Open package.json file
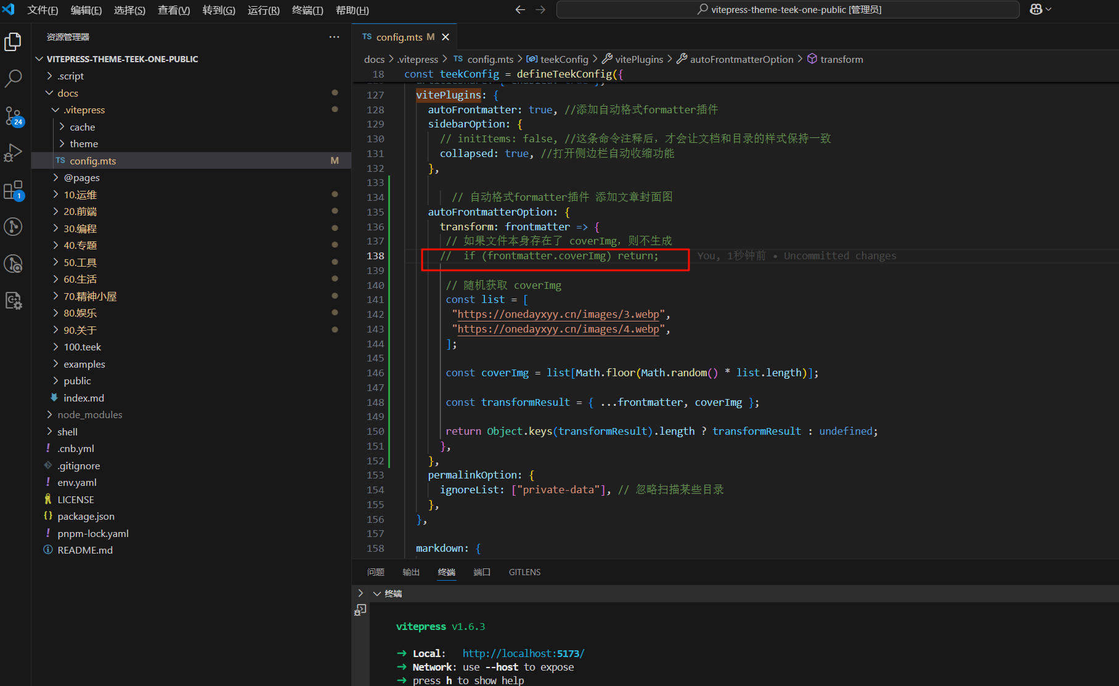Screen dimensions: 1119x686 click(x=191, y=516)
